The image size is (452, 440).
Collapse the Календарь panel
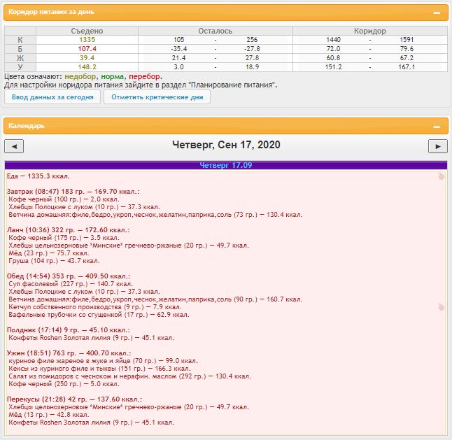[x=437, y=127]
